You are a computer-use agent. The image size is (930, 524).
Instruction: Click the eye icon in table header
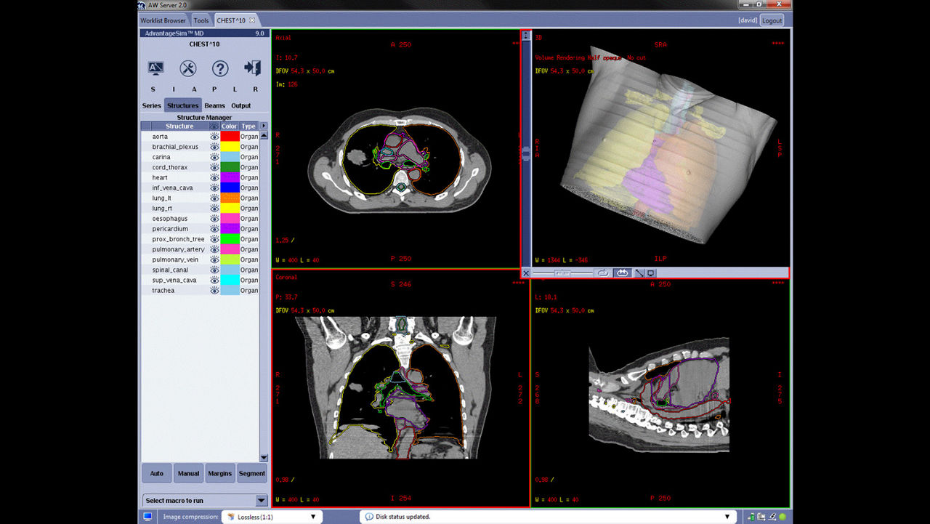point(214,126)
